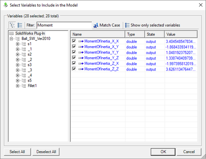Viewport: 206px width, 159px height.
Task: Select the MomentOfInertia_Y_Z variable name
Action: [x=102, y=58]
